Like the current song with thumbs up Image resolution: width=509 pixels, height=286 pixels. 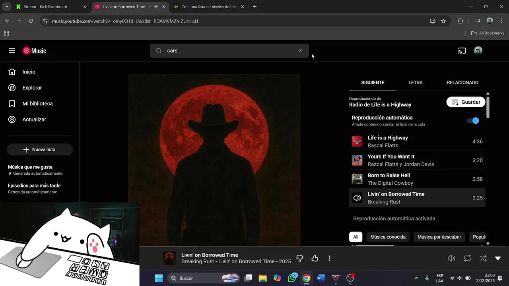pos(315,258)
